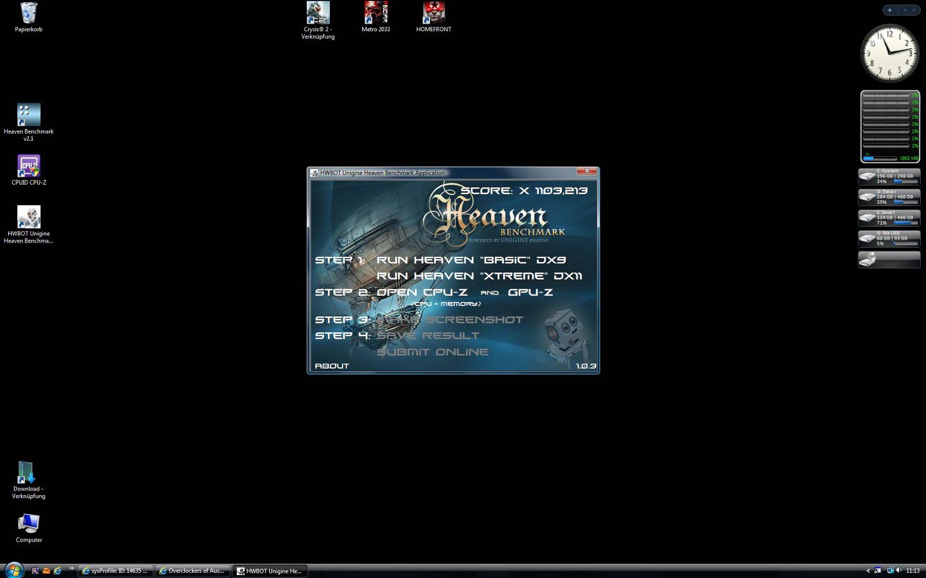Click the CPU meter gadget
This screenshot has height=578, width=926.
890,126
